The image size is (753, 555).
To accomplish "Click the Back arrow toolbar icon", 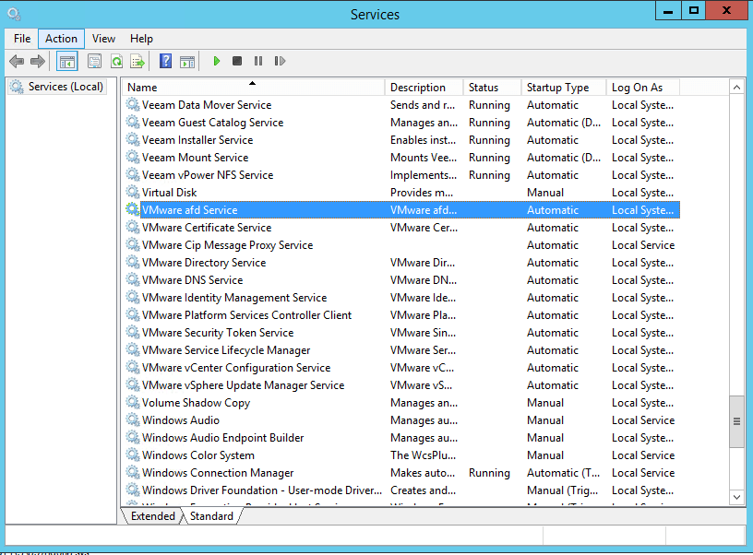I will (17, 62).
